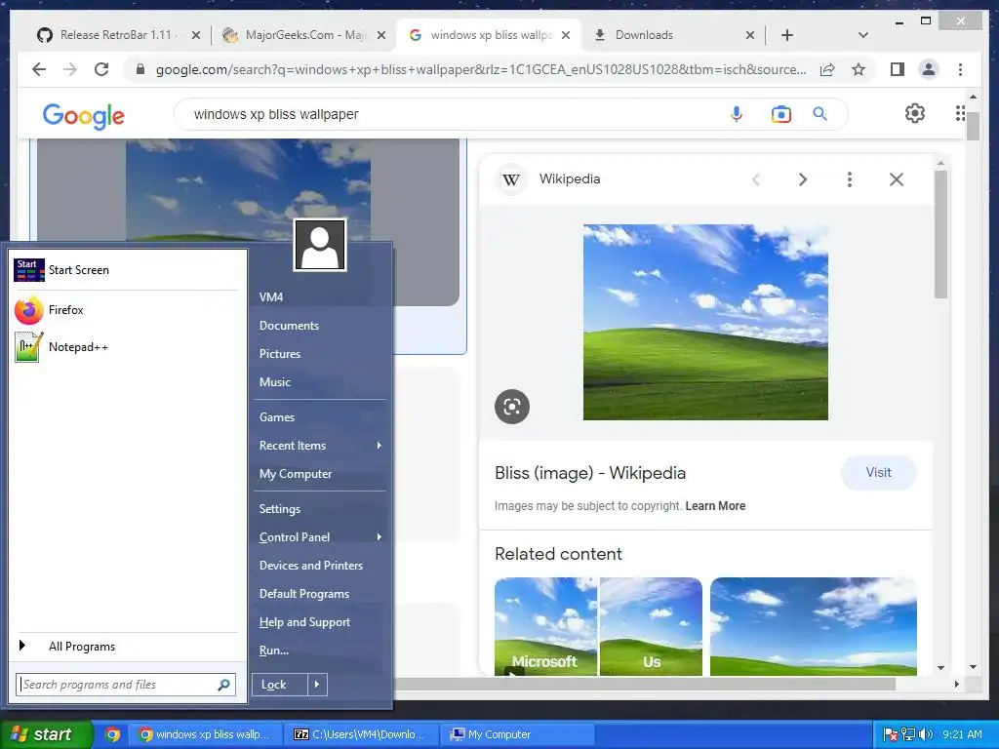Open Chrome three-dot menu
The image size is (999, 749).
pos(960,69)
